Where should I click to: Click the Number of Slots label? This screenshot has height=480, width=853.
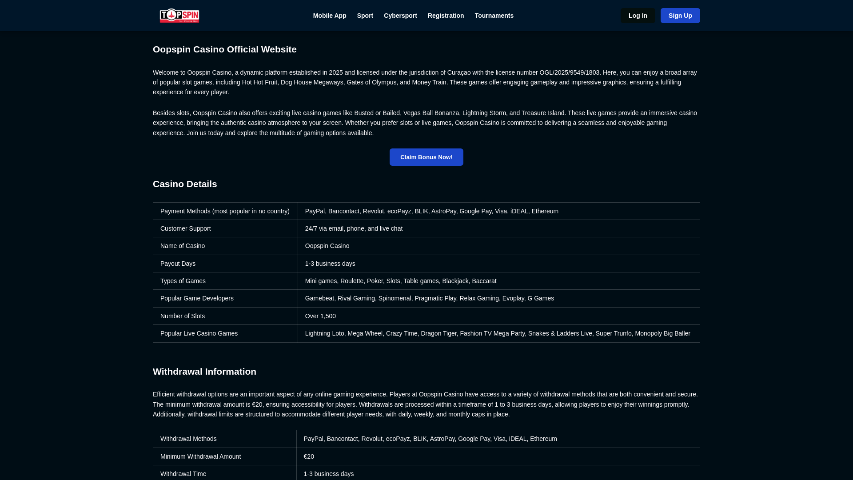(x=225, y=316)
